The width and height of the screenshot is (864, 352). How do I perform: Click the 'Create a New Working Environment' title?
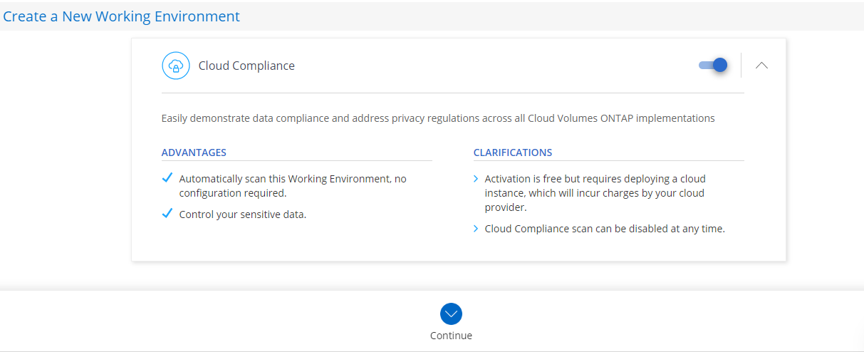(122, 16)
